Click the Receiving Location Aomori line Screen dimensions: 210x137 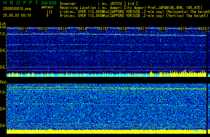pyautogui.click(x=131, y=8)
